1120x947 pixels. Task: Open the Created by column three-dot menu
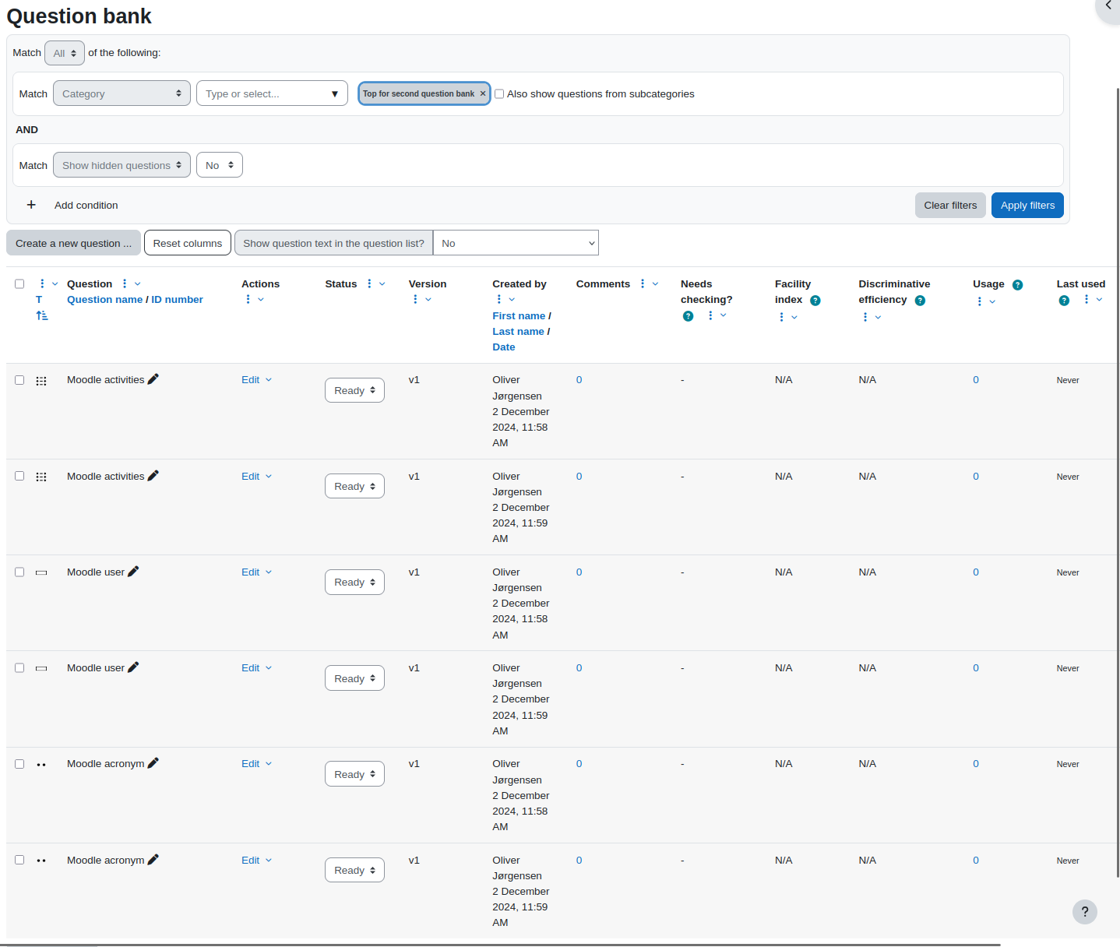[499, 299]
